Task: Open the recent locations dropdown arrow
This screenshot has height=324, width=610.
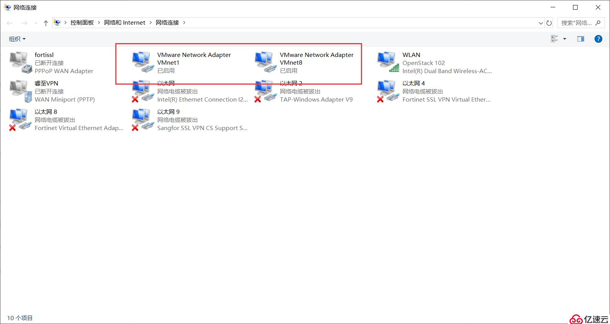Action: pos(36,23)
